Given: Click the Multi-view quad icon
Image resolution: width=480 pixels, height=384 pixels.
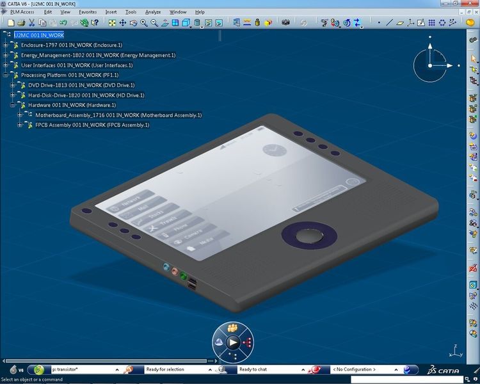Looking at the screenshot, I should pos(175,22).
